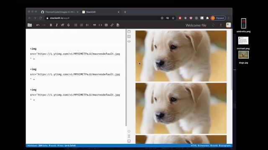Select the StackEdit browser tab
268x150 pixels.
pos(100,12)
